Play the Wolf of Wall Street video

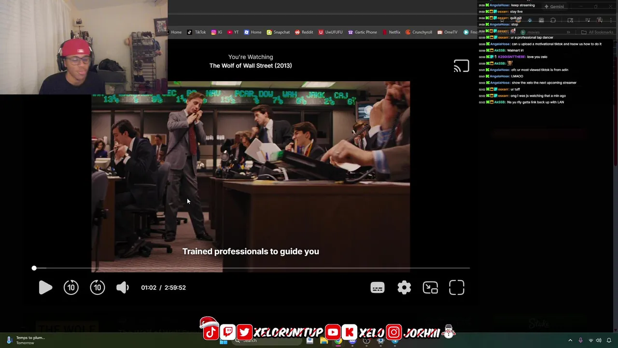click(x=45, y=288)
